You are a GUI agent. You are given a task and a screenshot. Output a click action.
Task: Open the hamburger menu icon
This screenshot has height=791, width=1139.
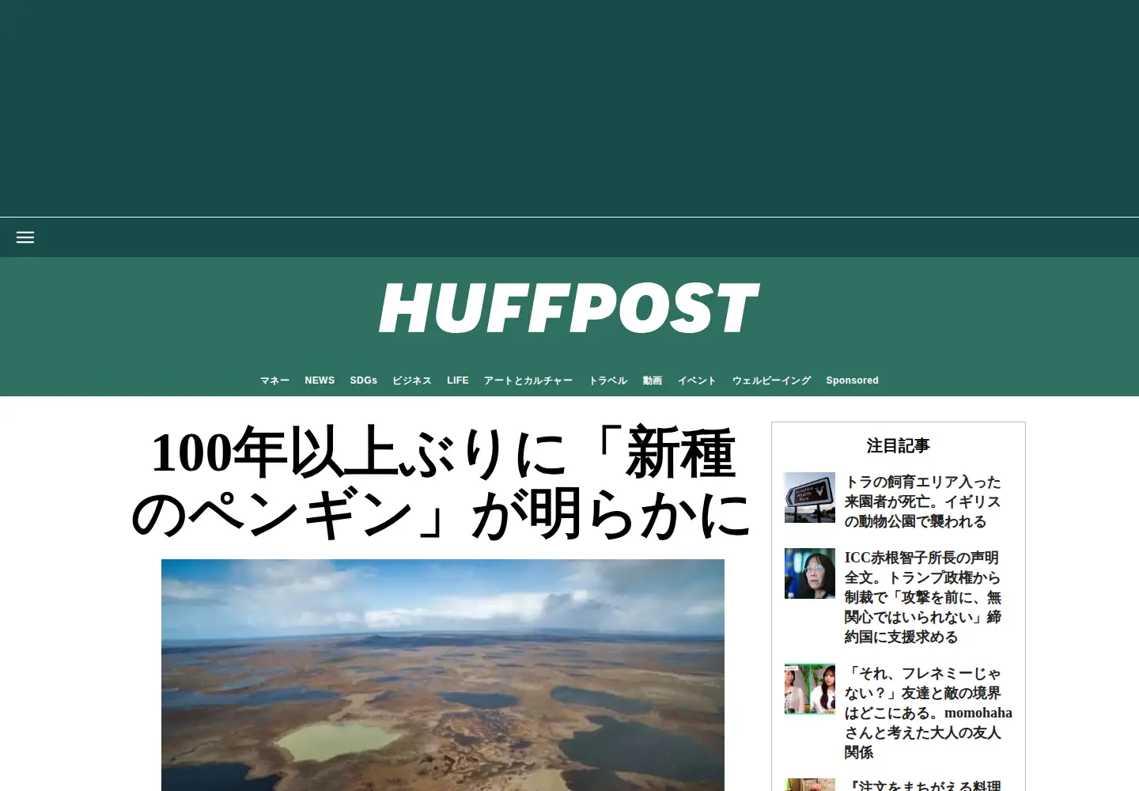[25, 237]
